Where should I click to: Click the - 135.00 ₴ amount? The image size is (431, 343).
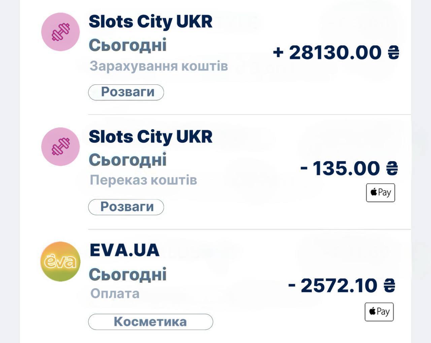pos(349,168)
